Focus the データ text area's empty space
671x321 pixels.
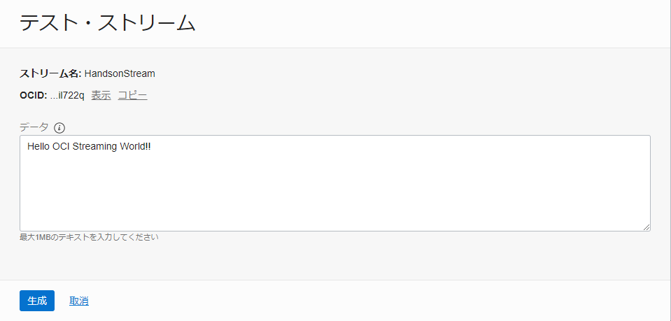pos(334,192)
